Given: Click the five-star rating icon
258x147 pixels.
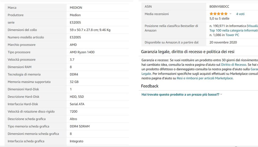Looking at the screenshot, I should pos(218,14).
